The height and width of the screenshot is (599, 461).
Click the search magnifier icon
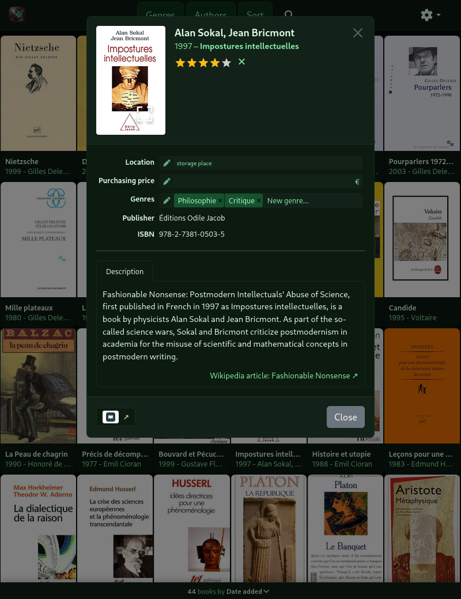pyautogui.click(x=289, y=14)
